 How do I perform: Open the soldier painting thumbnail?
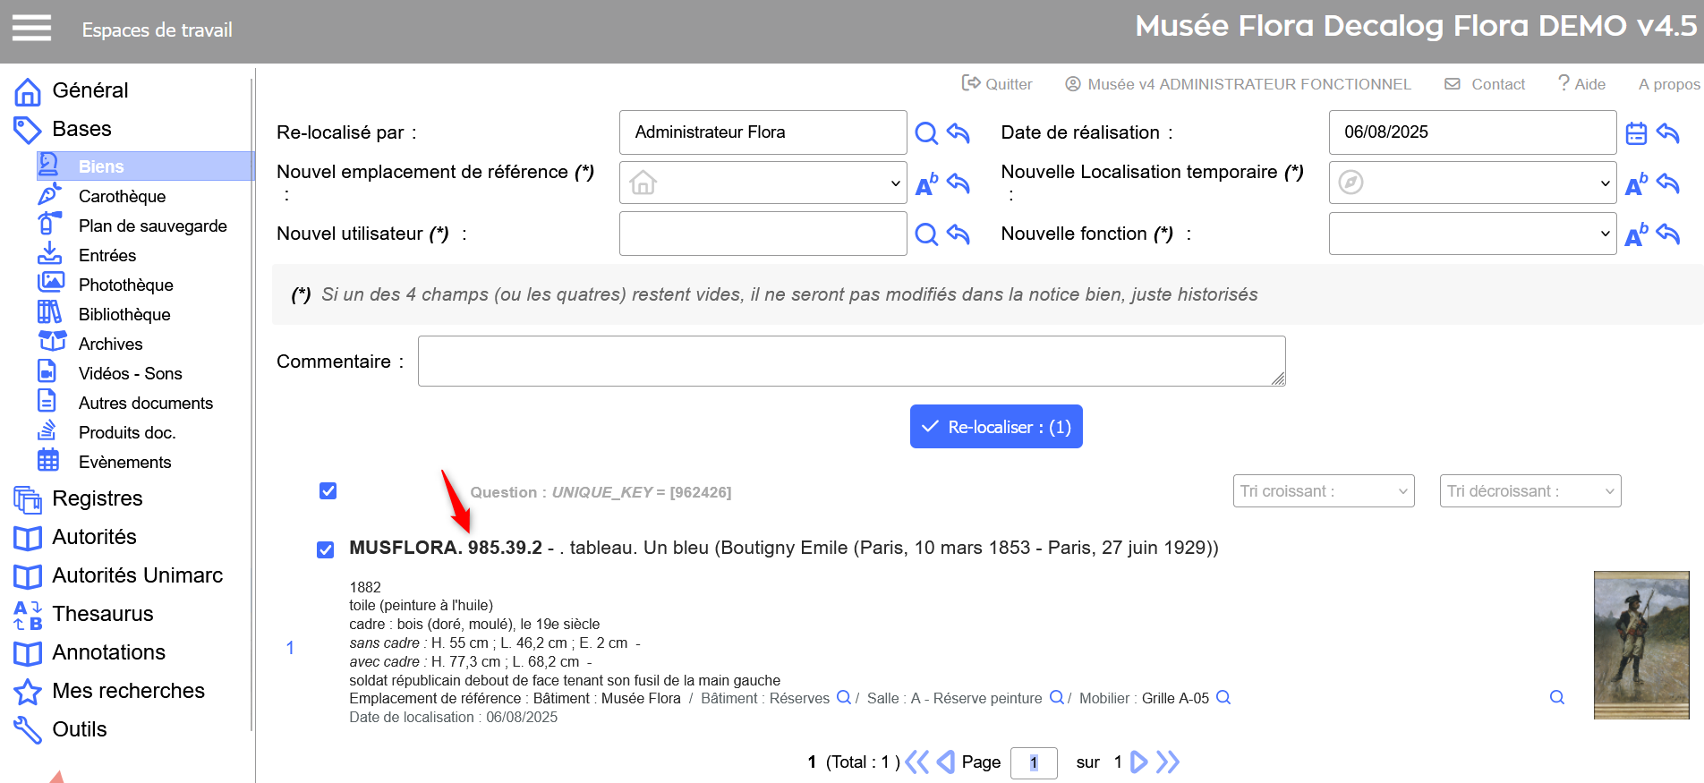pos(1640,645)
